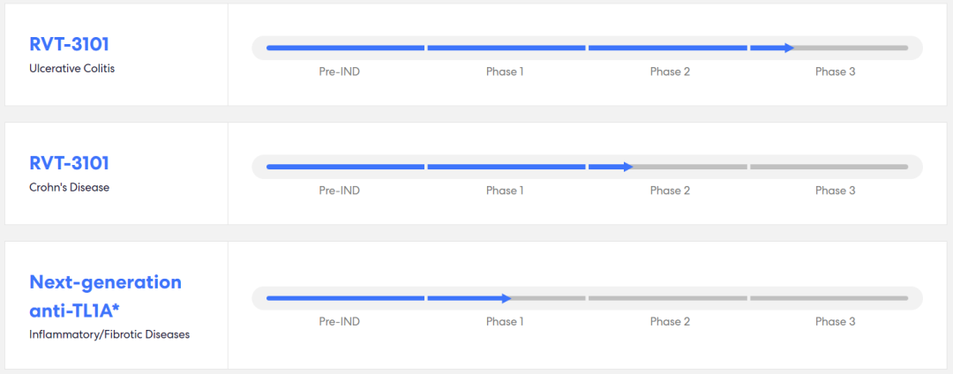
Task: Click the Crohn's Disease progress arrowhead
Action: click(x=628, y=167)
